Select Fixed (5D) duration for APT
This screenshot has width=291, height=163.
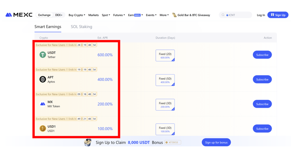point(165,80)
